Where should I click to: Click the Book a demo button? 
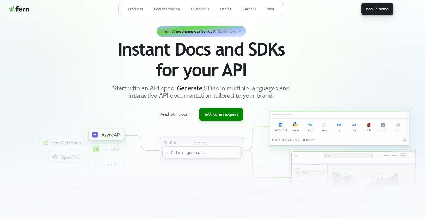click(x=377, y=9)
